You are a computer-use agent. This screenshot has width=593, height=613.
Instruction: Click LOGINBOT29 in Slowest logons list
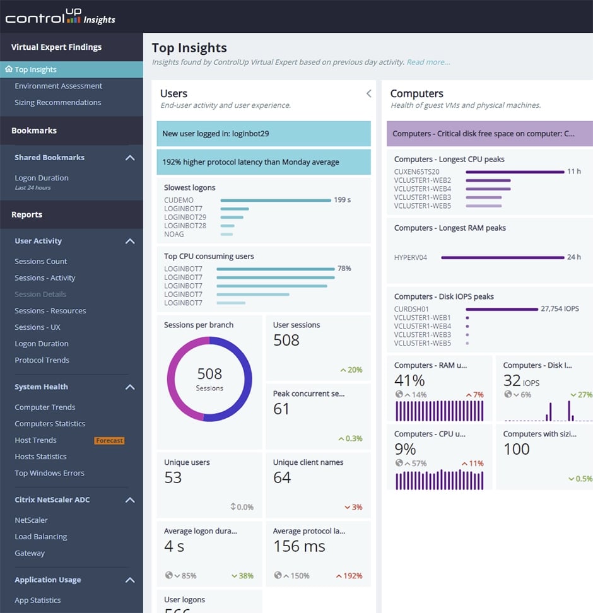[x=185, y=218]
